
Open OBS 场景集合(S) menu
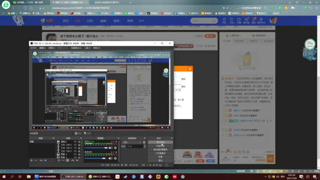[76, 48]
